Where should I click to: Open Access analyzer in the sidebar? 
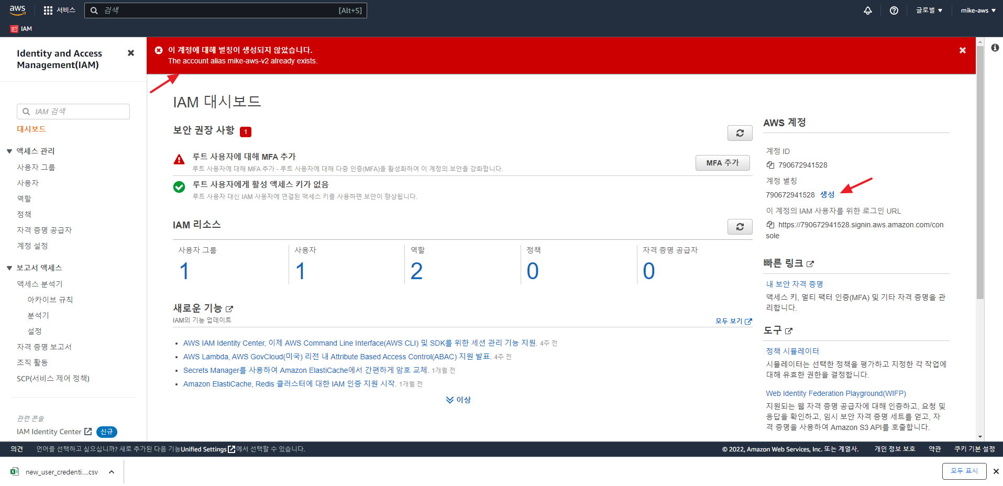[x=40, y=284]
